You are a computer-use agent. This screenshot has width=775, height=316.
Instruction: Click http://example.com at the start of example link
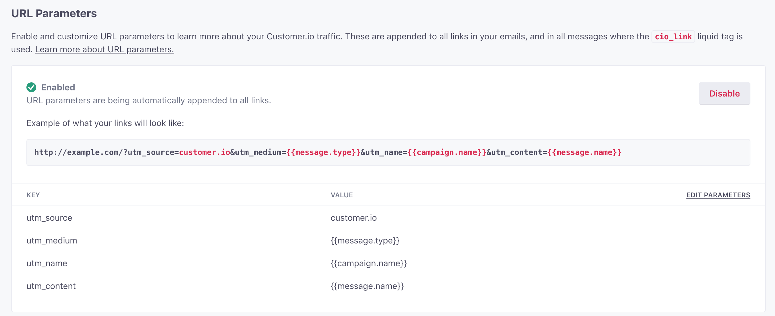coord(77,152)
